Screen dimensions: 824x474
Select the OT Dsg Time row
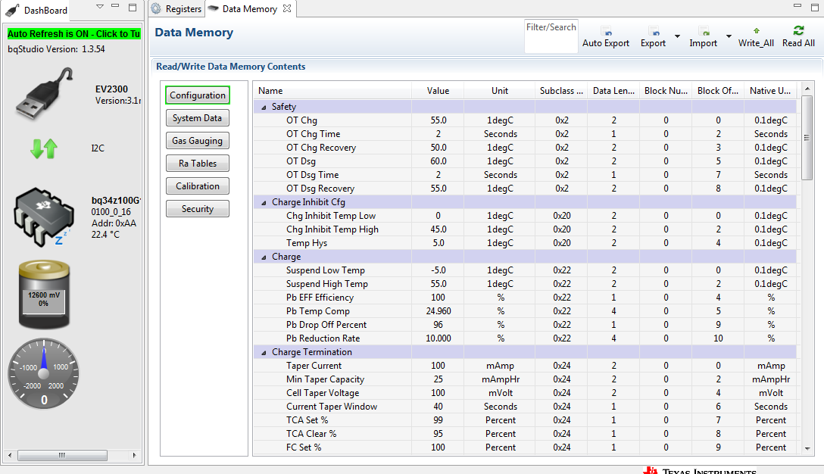(525, 175)
